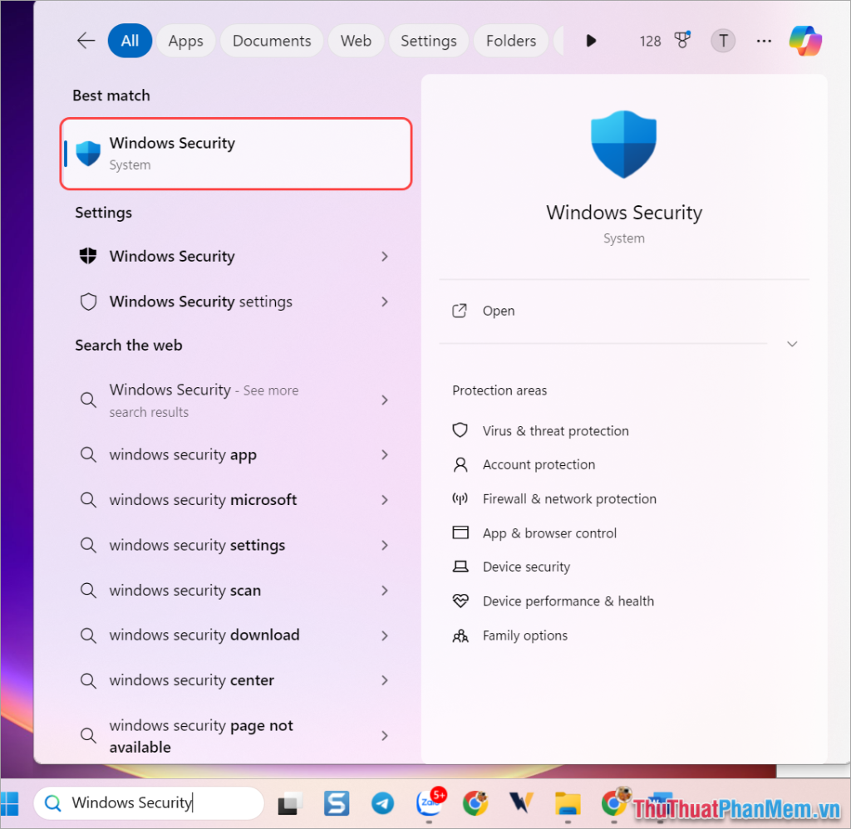Click the Open action label
Image resolution: width=851 pixels, height=829 pixels.
[499, 311]
